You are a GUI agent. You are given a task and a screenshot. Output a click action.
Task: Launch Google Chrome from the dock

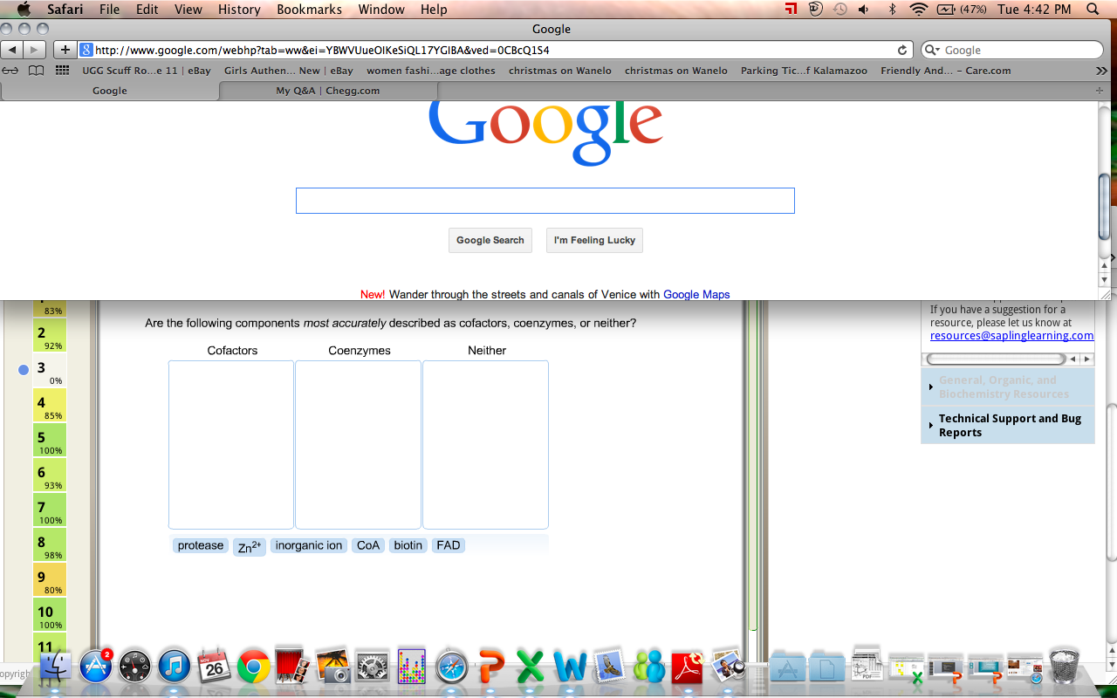point(254,667)
